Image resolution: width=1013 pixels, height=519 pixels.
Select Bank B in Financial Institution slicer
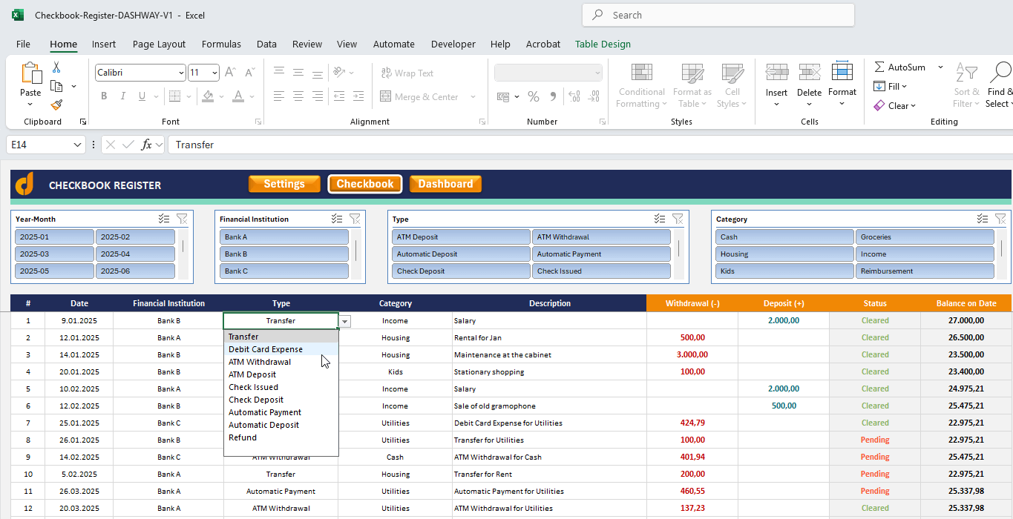(283, 254)
